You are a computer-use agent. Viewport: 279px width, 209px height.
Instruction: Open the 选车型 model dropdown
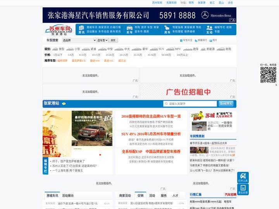(x=102, y=40)
